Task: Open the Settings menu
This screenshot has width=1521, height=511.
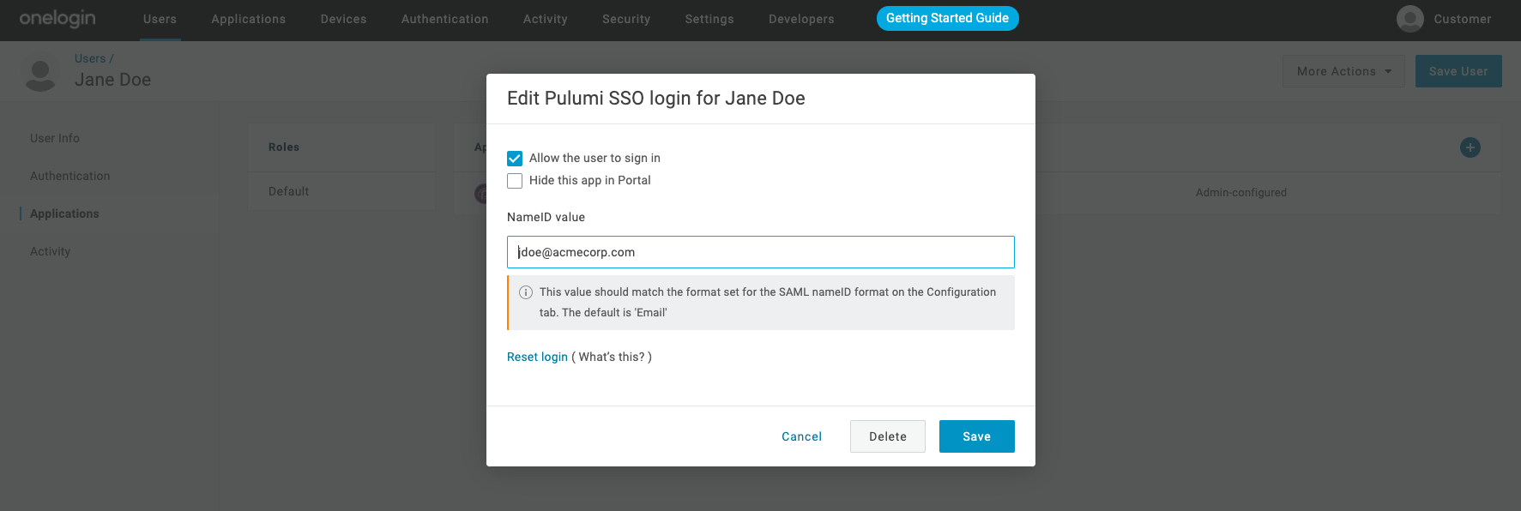Action: [x=709, y=19]
